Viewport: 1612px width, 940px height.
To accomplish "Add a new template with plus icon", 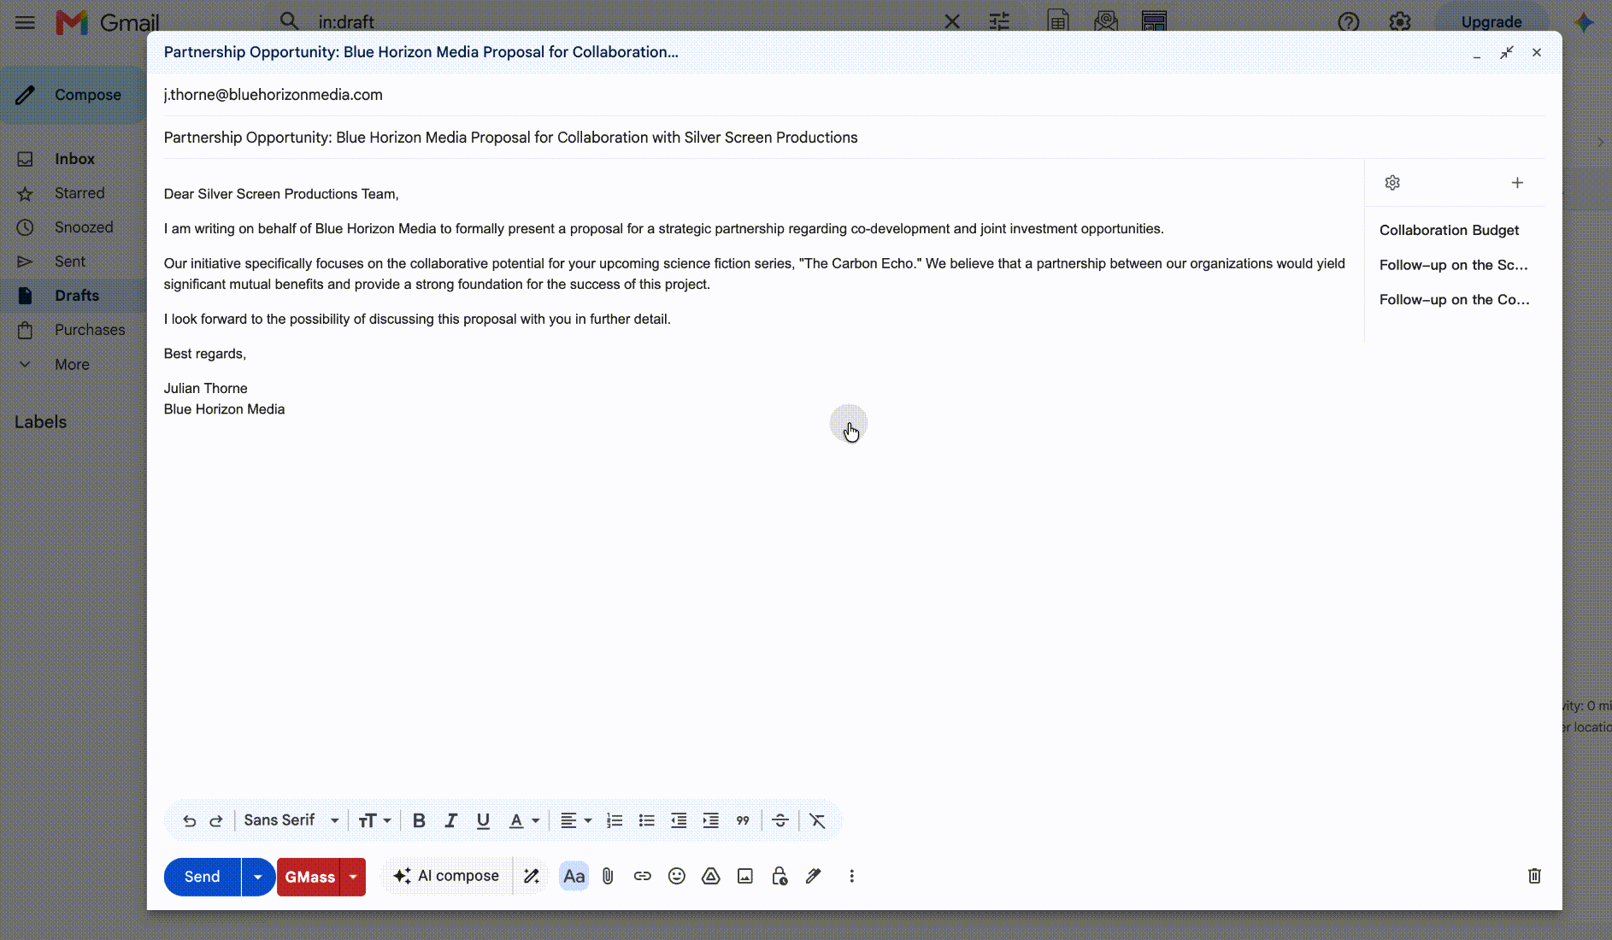I will (x=1517, y=183).
